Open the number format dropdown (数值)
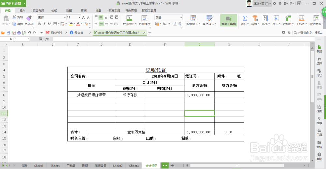Image resolution: width=326 pixels, height=169 pixels. [181, 18]
